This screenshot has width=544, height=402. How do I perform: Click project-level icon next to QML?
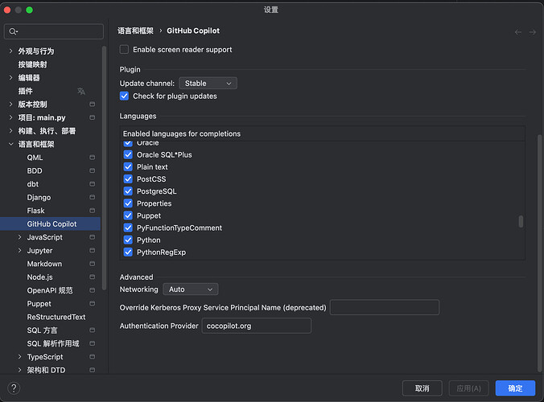pyautogui.click(x=93, y=158)
